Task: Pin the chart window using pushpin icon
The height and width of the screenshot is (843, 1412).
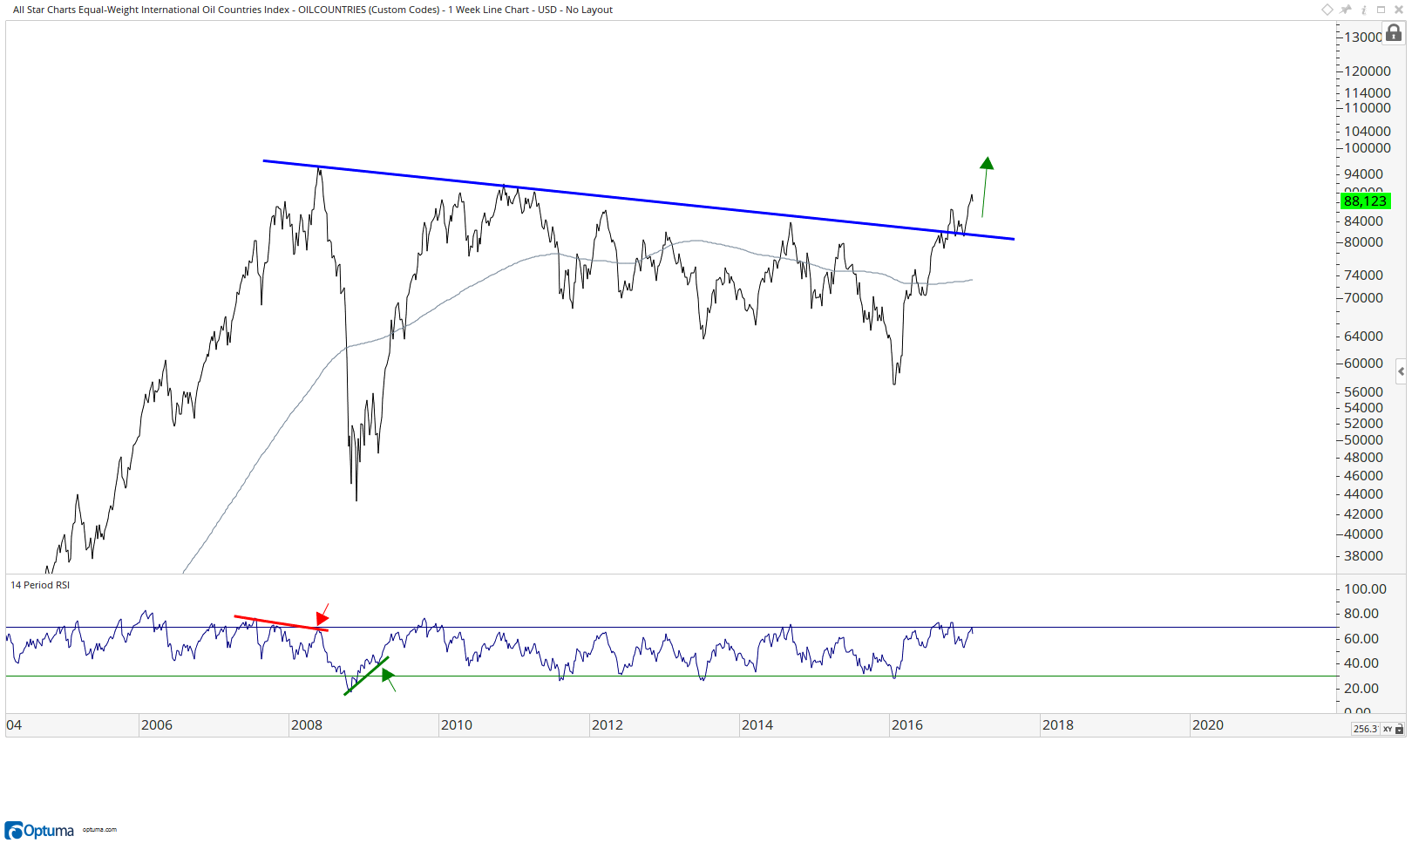Action: click(1346, 10)
